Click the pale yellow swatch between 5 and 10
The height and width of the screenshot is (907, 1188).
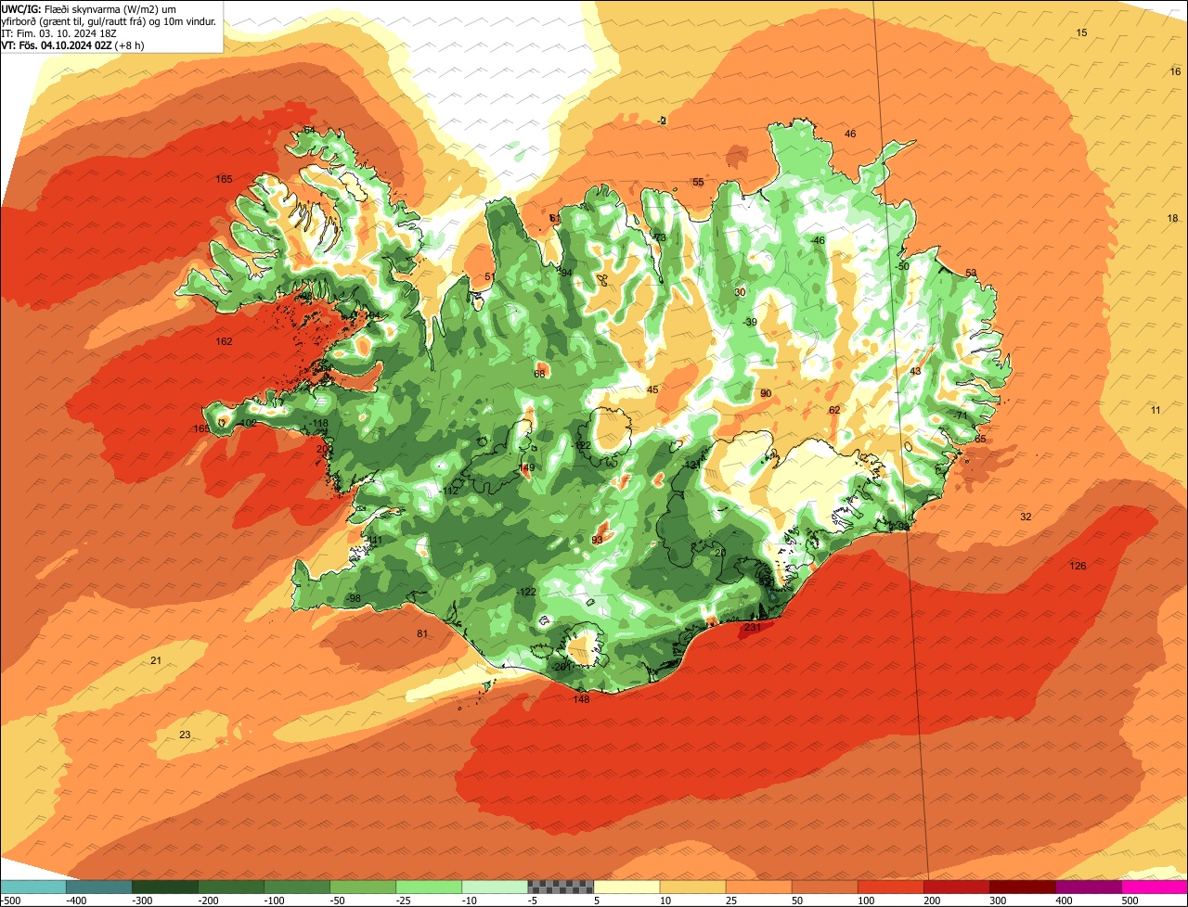click(626, 887)
